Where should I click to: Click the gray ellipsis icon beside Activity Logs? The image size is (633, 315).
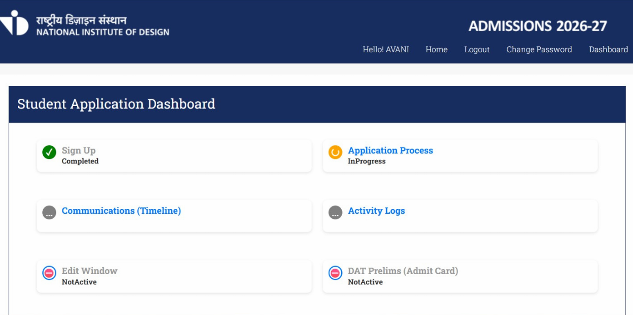point(335,212)
